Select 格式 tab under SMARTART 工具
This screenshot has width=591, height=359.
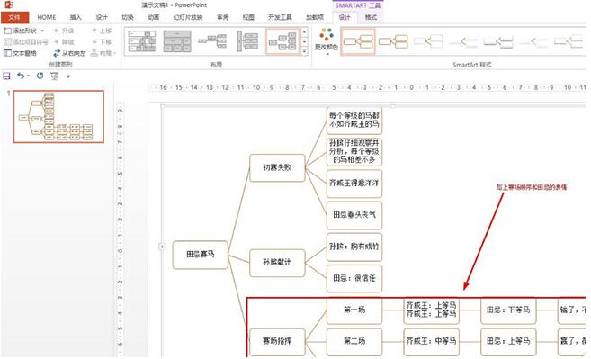point(371,17)
